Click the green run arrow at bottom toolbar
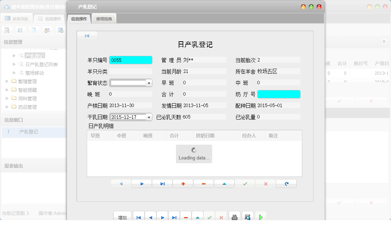Screen dimensions: 391x226 [260, 216]
